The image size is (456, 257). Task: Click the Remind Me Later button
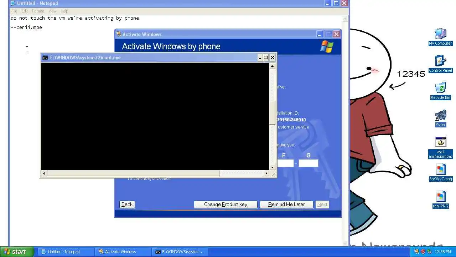tap(286, 205)
